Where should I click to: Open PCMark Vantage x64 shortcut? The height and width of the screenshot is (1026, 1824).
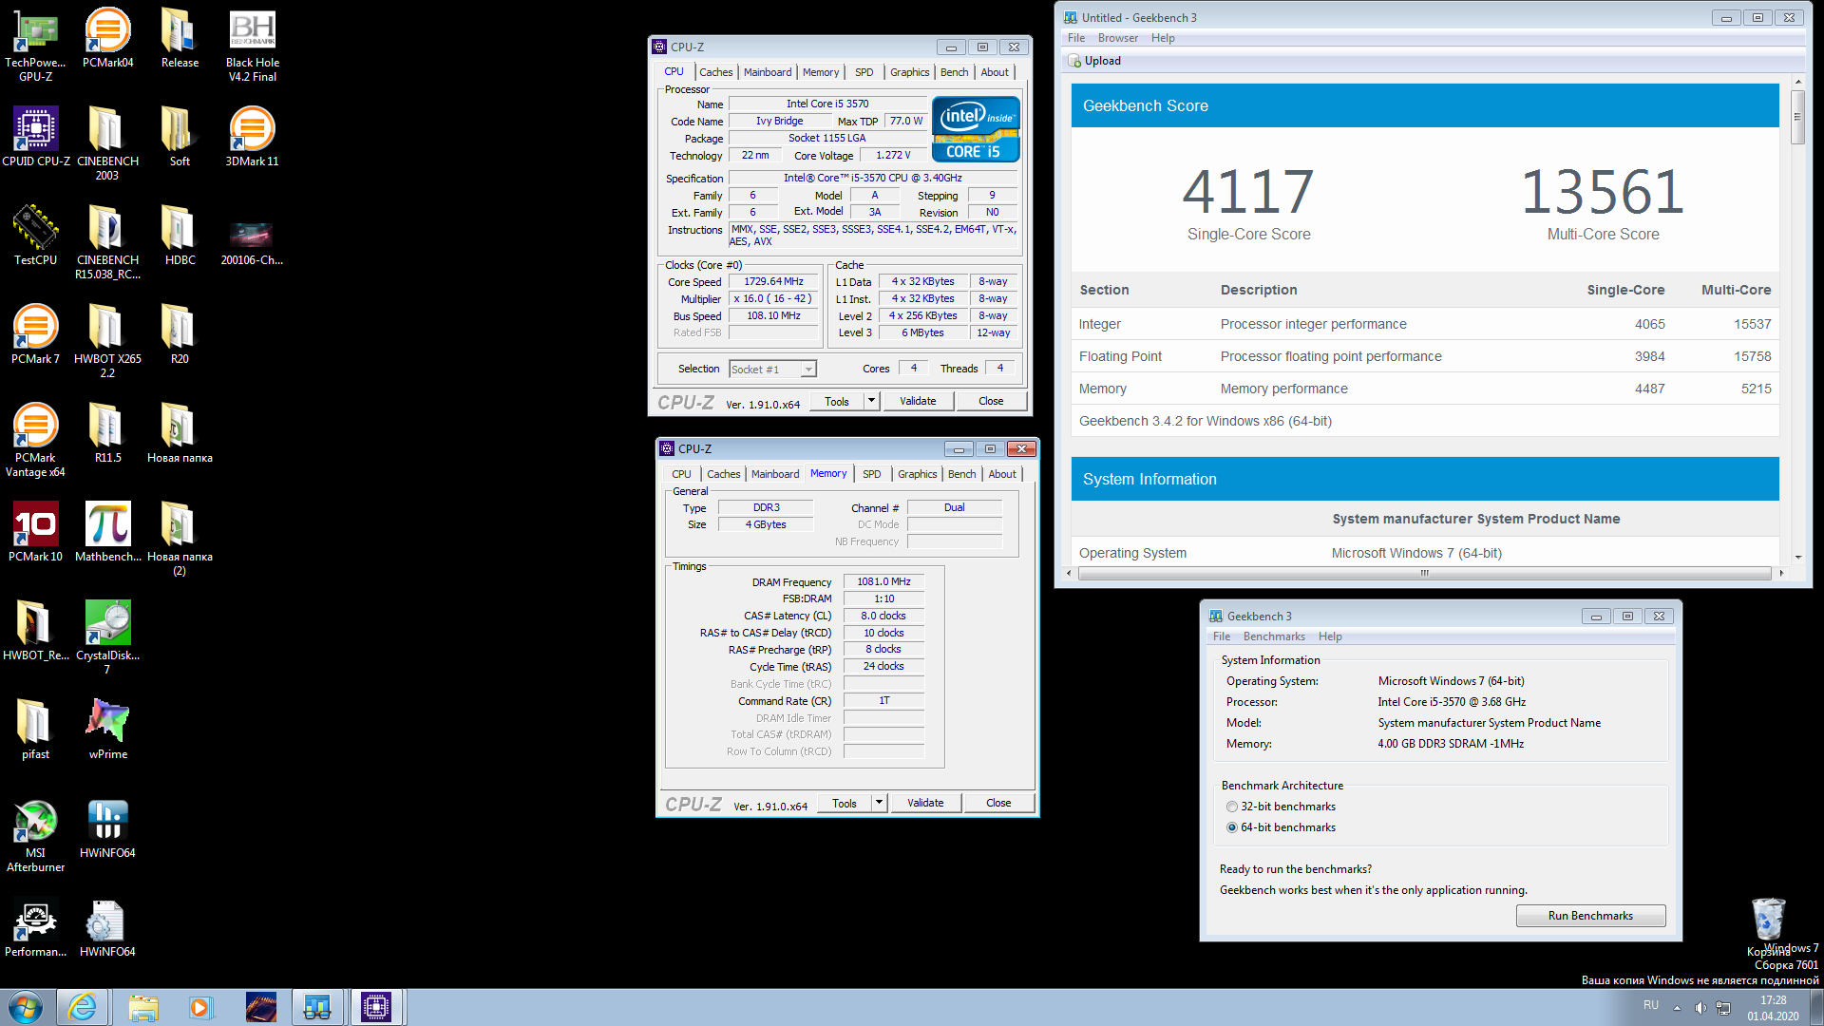pyautogui.click(x=35, y=440)
